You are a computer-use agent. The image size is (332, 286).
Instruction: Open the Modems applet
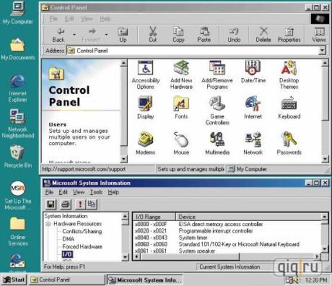145,144
